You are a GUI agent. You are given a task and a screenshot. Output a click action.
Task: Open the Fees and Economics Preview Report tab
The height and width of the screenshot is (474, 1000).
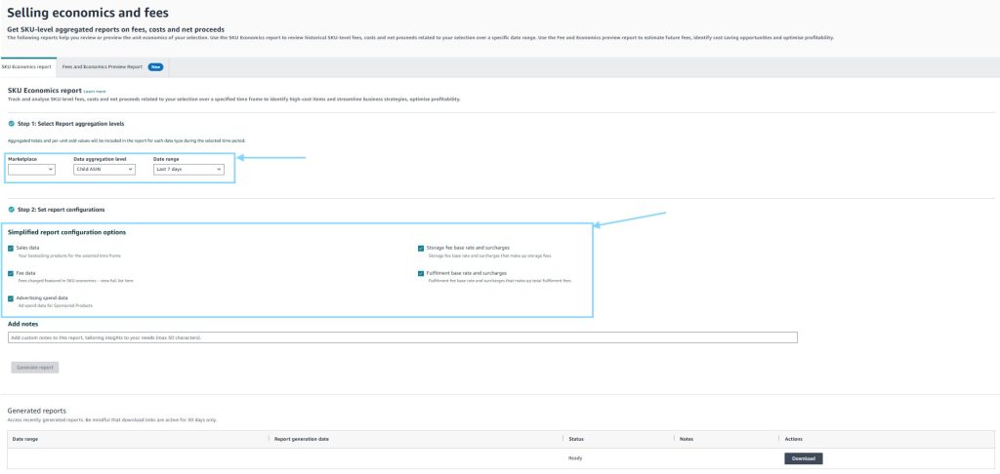(x=102, y=66)
